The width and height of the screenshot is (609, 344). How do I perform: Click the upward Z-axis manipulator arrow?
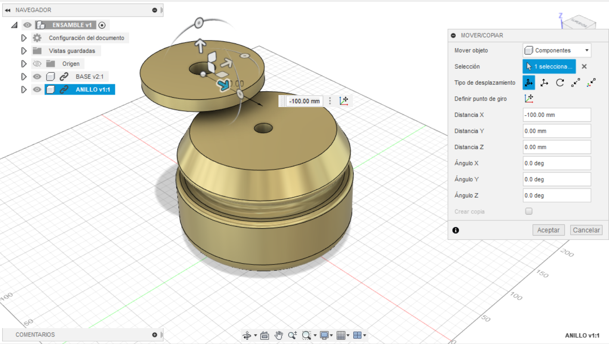pyautogui.click(x=200, y=45)
